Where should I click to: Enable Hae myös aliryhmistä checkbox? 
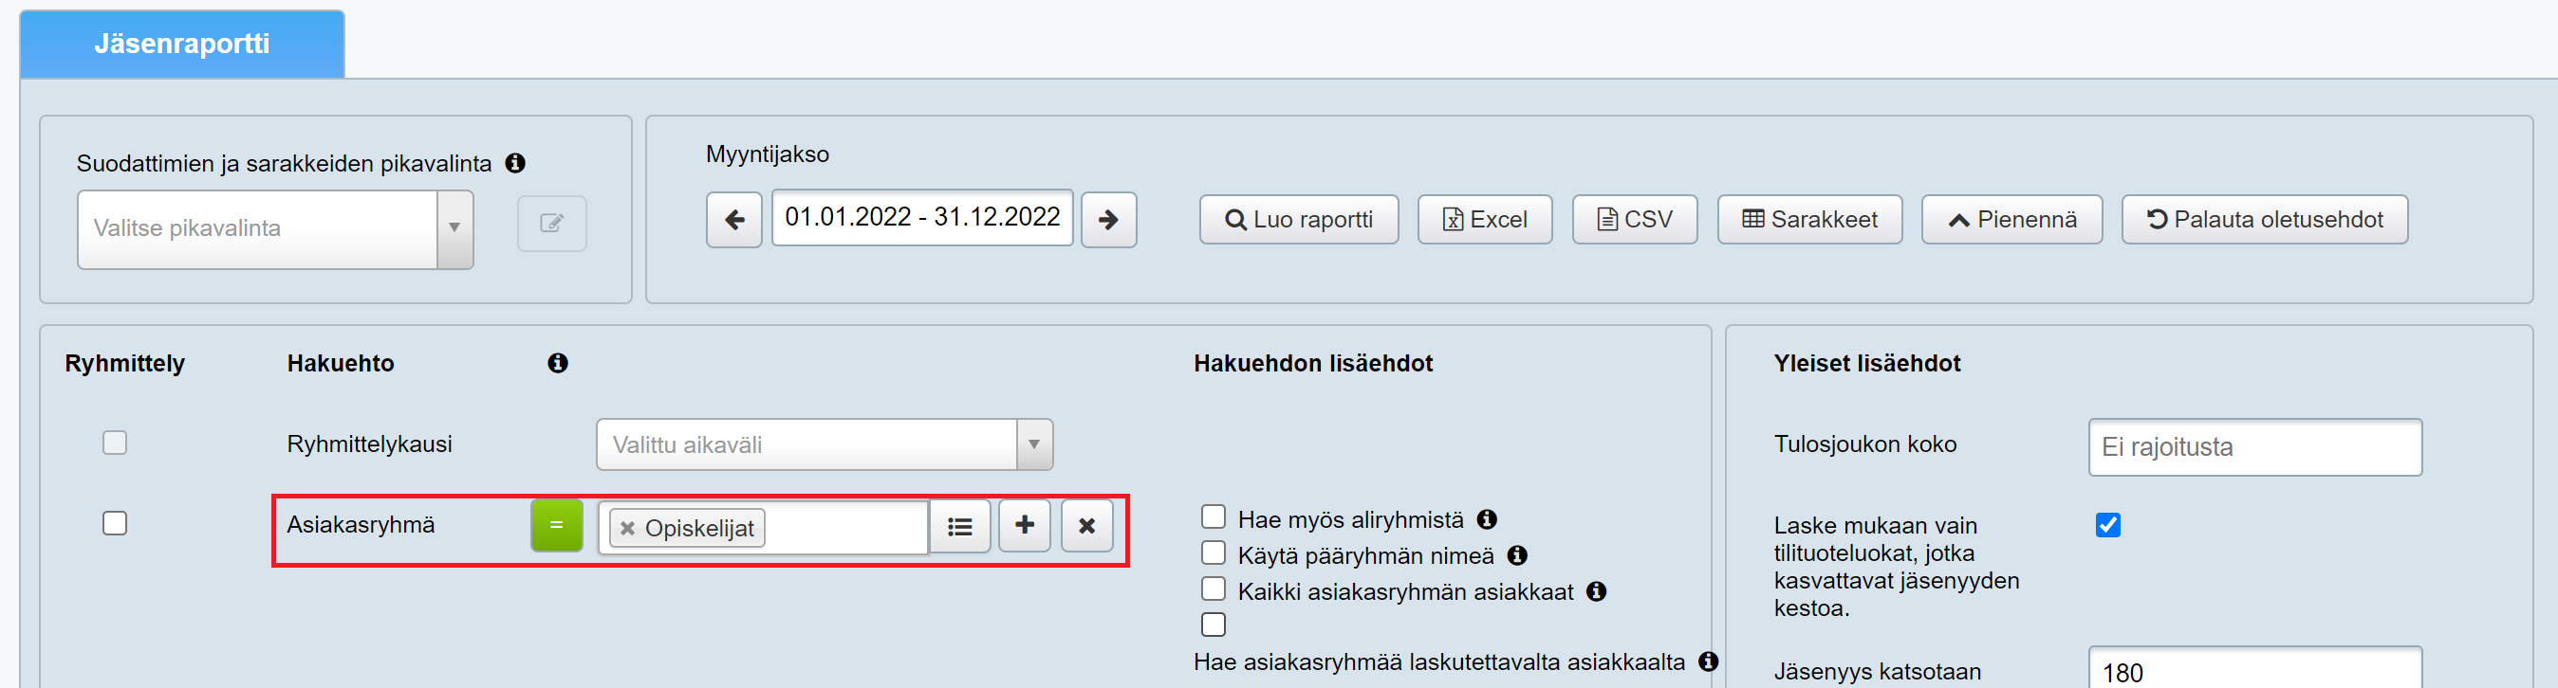(x=1213, y=516)
